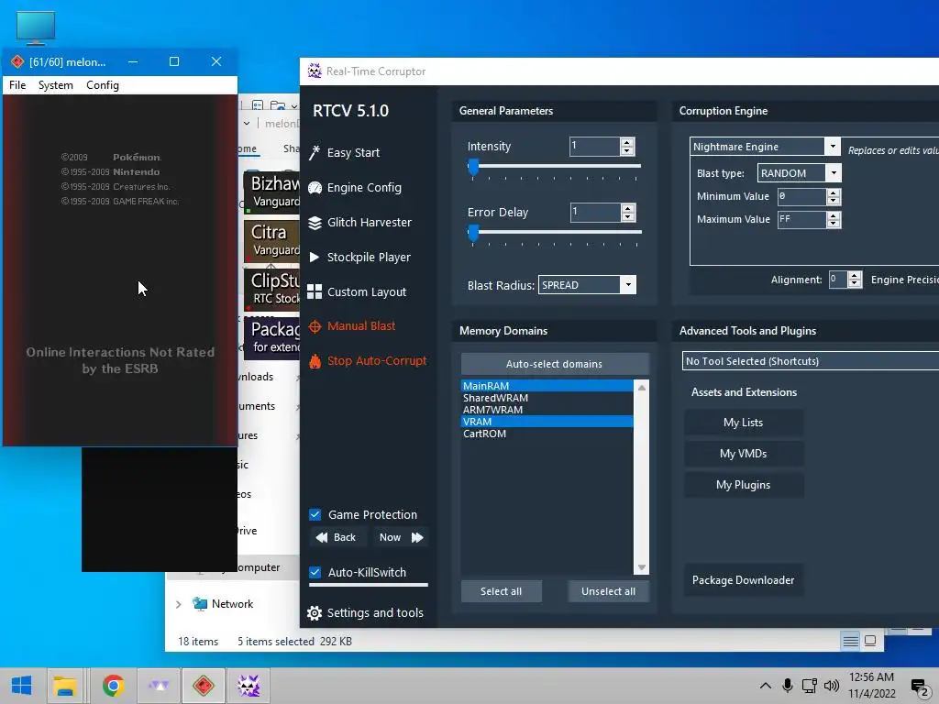
Task: Click Intensity numeric input field
Action: pos(594,147)
